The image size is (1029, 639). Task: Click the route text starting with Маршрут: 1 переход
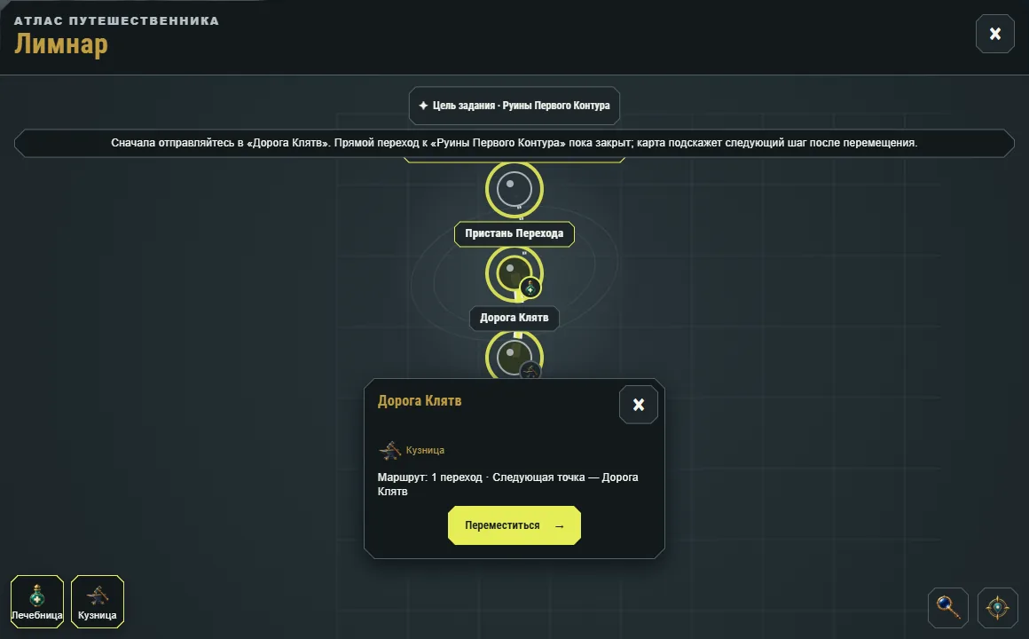508,484
